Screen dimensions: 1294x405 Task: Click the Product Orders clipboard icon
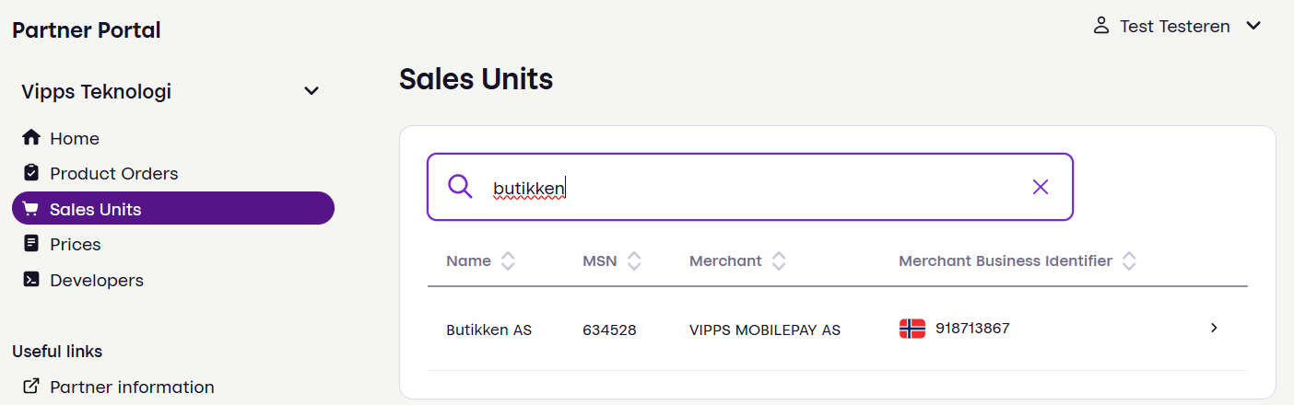[31, 173]
